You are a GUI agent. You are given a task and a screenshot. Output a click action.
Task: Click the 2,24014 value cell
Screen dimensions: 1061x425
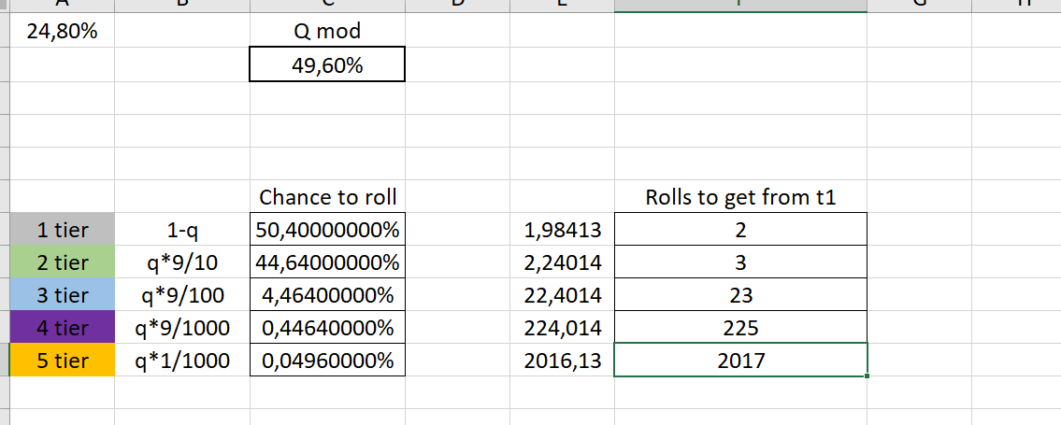click(x=563, y=262)
